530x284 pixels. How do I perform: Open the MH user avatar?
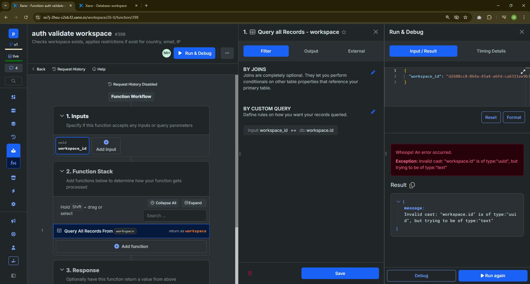167,53
